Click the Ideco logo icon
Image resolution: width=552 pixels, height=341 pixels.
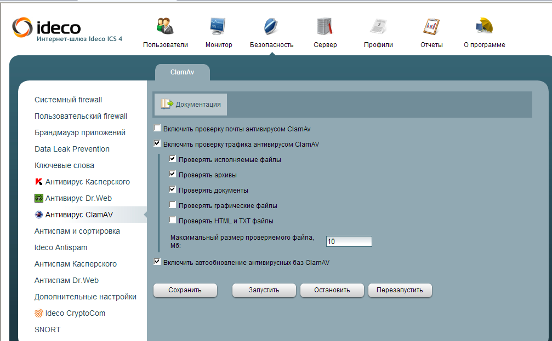coord(22,27)
